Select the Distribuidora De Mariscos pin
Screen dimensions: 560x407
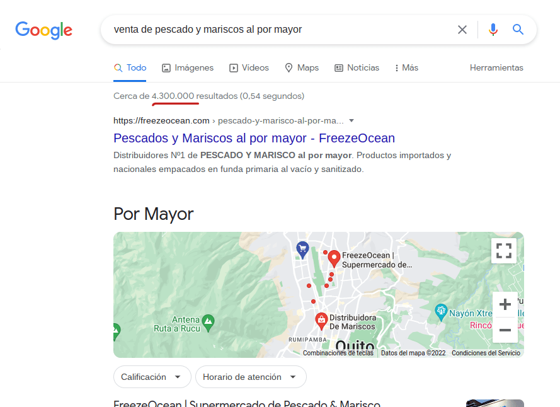coord(321,321)
